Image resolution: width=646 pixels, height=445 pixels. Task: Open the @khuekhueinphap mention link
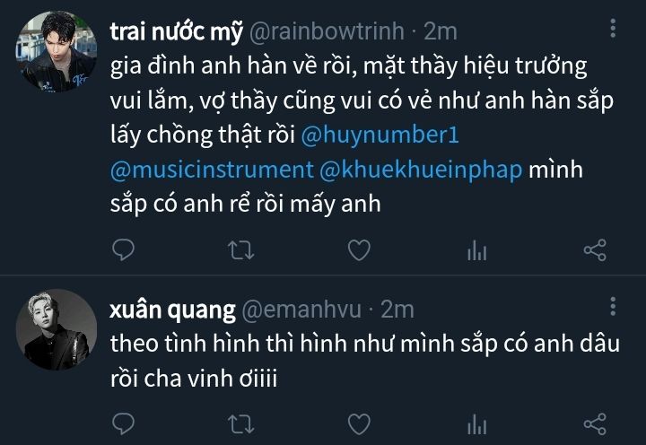(421, 170)
